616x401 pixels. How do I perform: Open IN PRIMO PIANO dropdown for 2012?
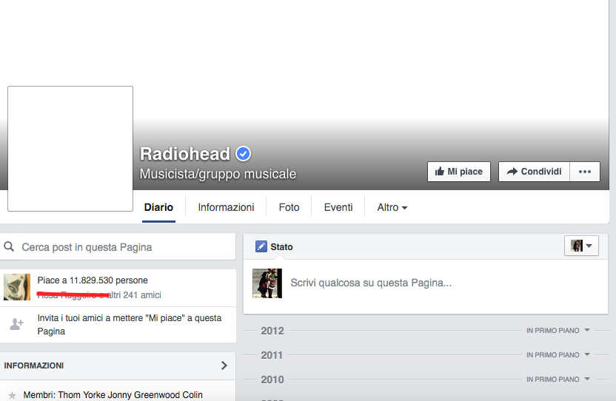[x=558, y=330]
